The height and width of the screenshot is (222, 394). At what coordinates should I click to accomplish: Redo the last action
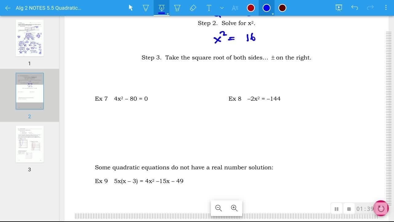[x=370, y=8]
